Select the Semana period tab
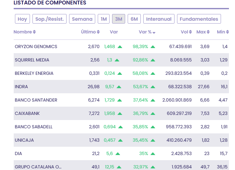The height and width of the screenshot is (170, 235). coord(82,19)
